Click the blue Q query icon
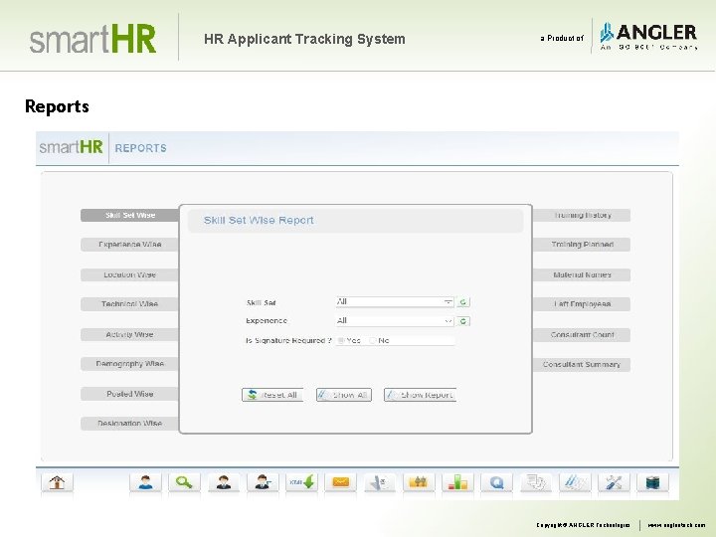 point(496,482)
